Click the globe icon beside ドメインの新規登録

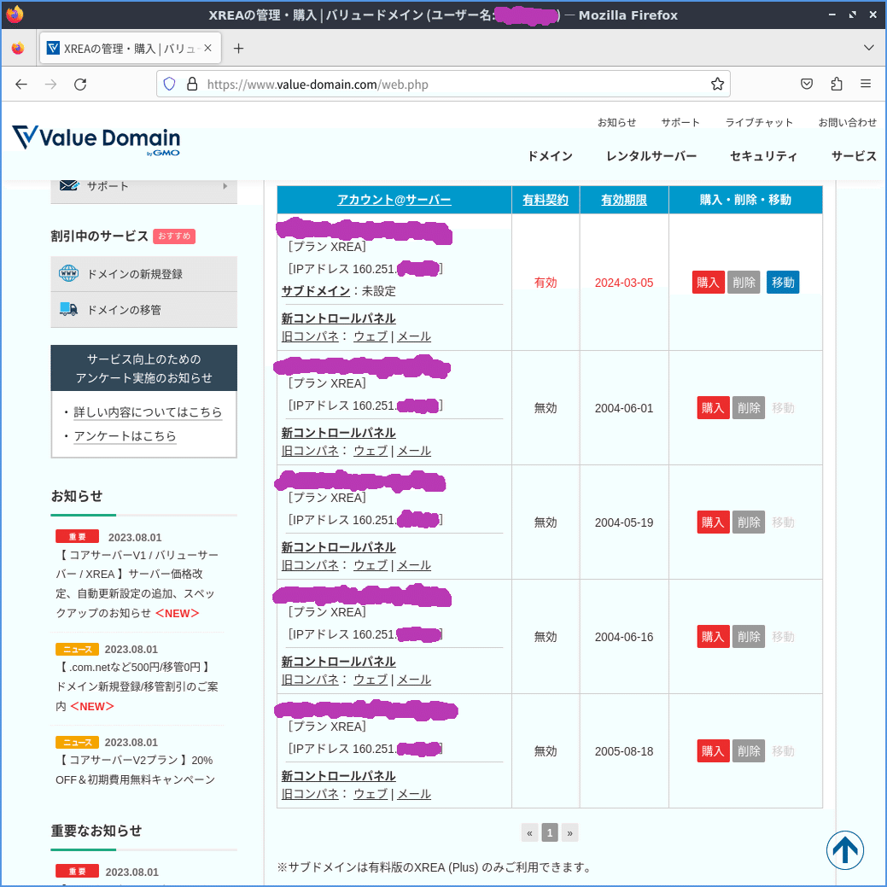point(69,274)
